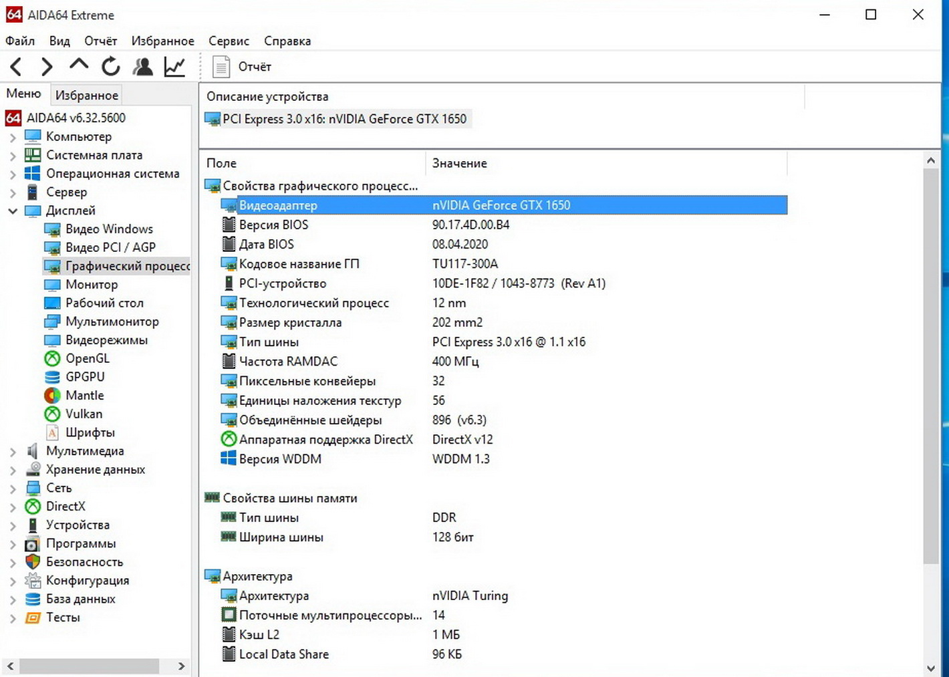The height and width of the screenshot is (677, 949).
Task: Select Видео Windows in the tree
Action: tap(99, 229)
